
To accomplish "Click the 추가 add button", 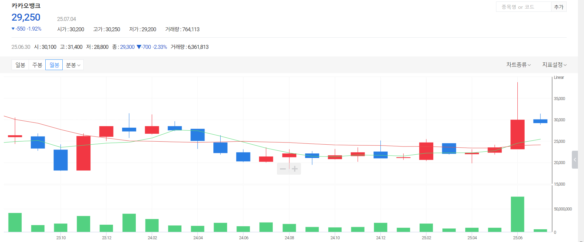I will click(x=559, y=7).
